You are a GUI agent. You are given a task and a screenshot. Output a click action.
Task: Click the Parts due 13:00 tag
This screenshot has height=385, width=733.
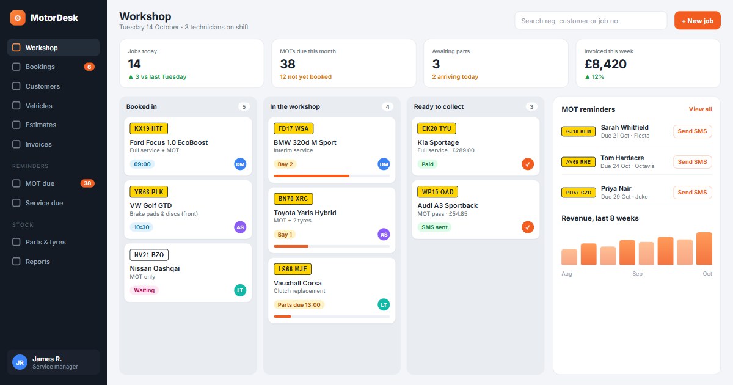(299, 305)
